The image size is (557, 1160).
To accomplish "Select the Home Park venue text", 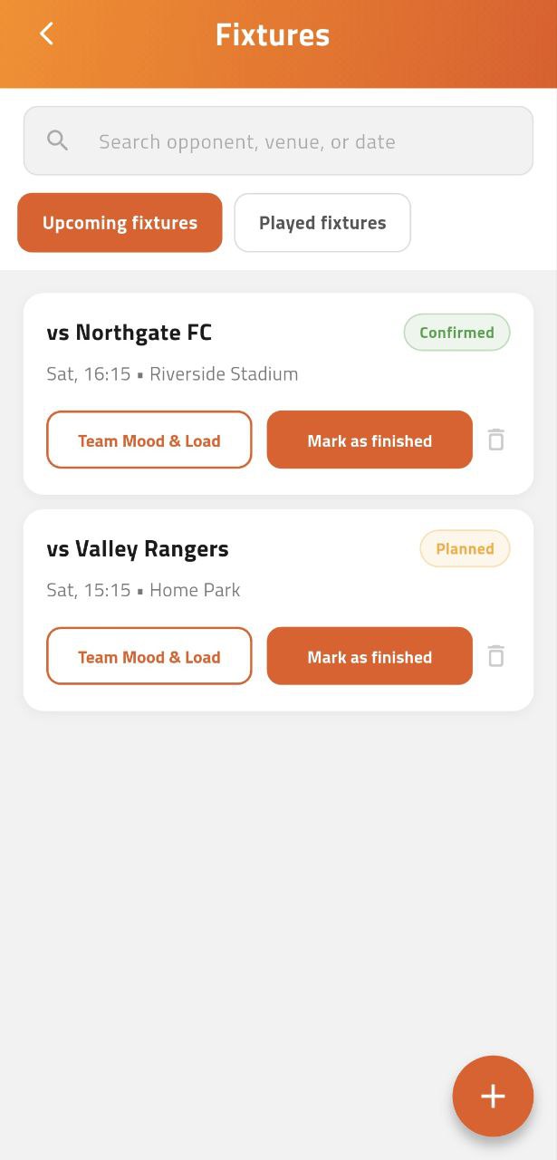I will (194, 589).
